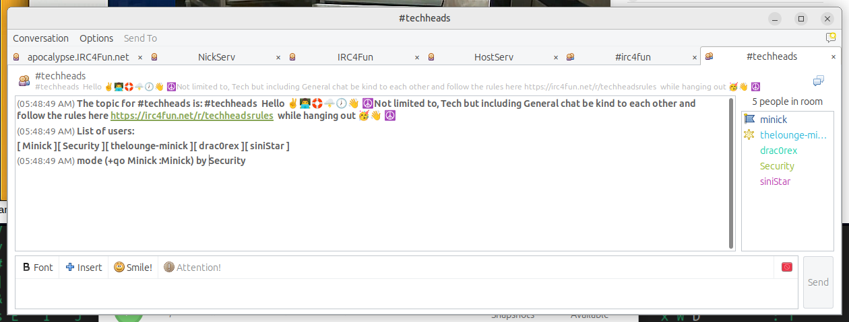
Task: Click the chat room icon beside #techheads topic
Action: point(24,81)
